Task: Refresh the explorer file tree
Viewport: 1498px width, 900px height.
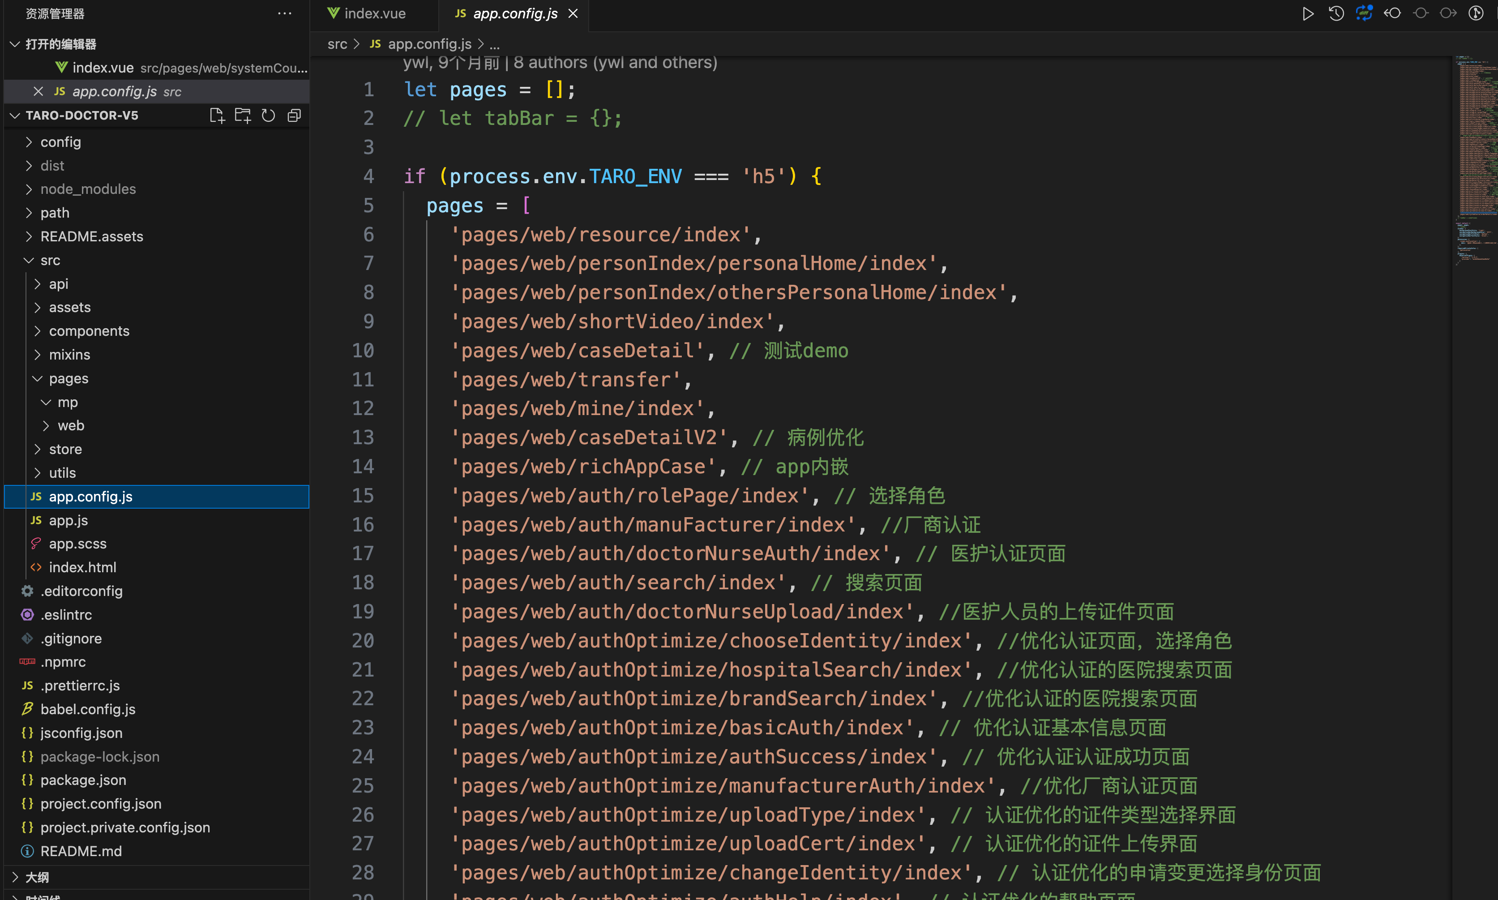Action: pyautogui.click(x=268, y=115)
